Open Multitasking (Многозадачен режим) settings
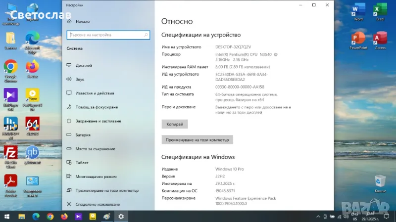The height and width of the screenshot is (222, 396). 96,177
